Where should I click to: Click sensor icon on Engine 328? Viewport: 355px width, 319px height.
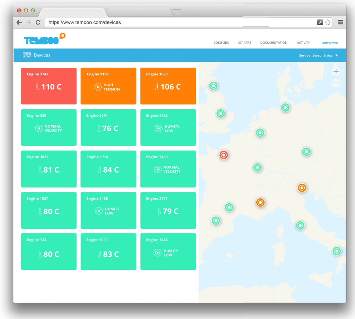(x=39, y=128)
